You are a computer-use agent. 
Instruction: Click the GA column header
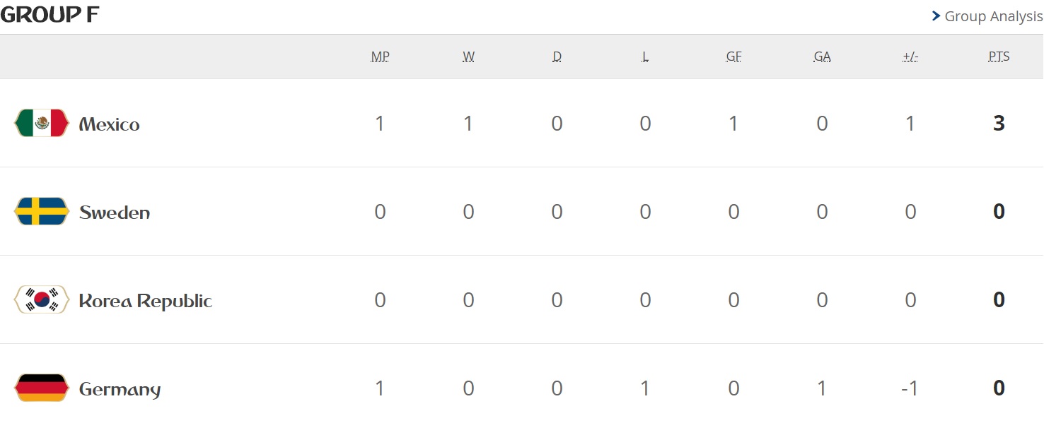822,56
